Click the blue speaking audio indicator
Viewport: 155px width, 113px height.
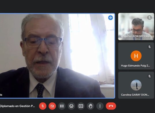point(111,18)
